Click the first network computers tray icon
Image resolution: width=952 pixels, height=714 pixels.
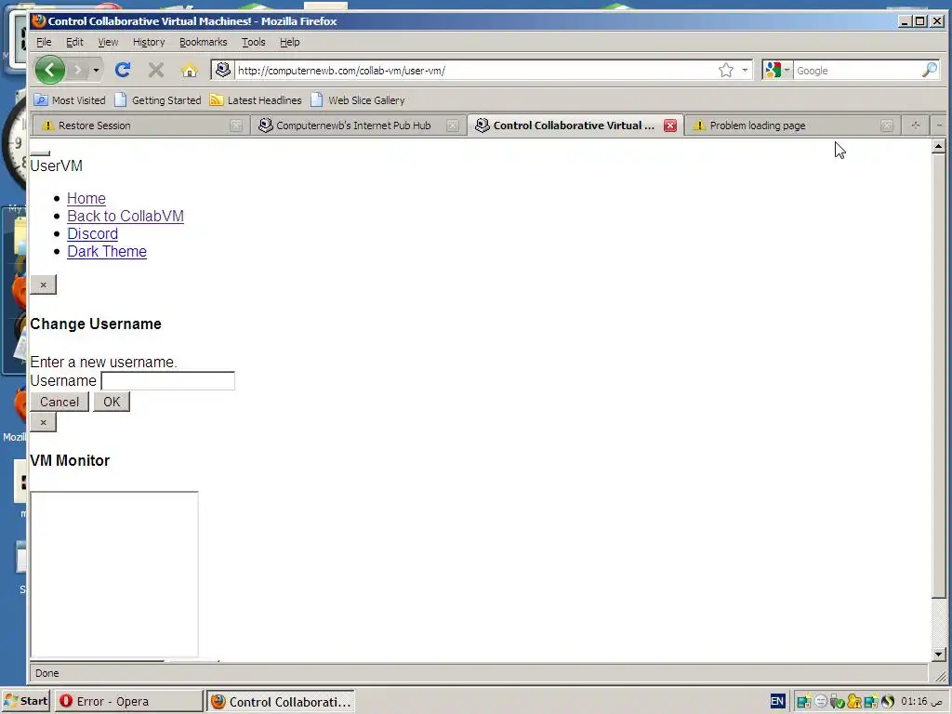tap(804, 702)
